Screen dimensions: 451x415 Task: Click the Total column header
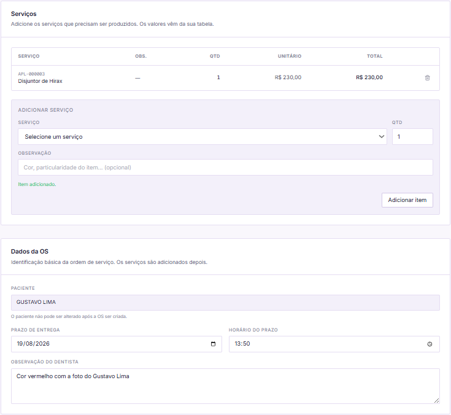click(374, 56)
